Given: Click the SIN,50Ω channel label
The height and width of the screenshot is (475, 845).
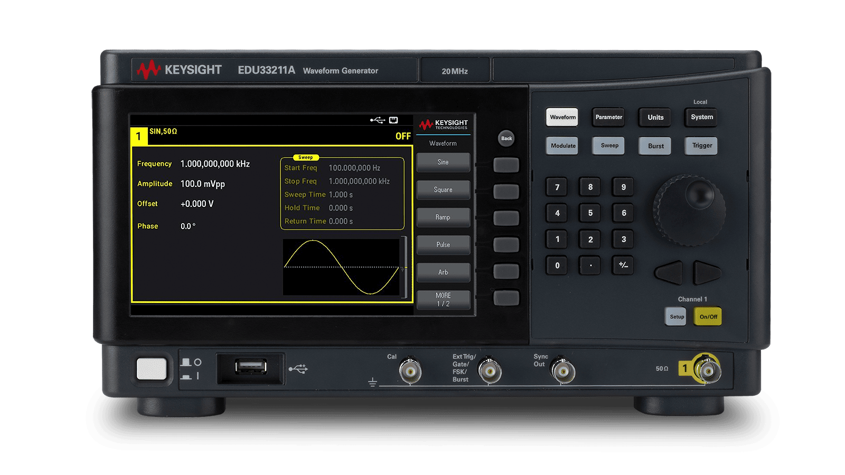Looking at the screenshot, I should click(163, 131).
